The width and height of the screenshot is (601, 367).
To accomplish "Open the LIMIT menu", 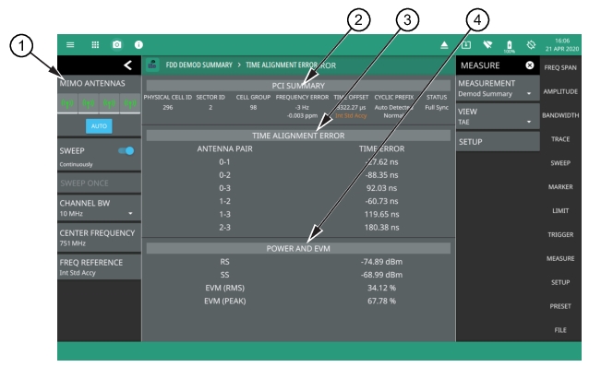I will tap(560, 211).
